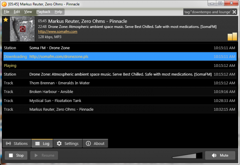Toggle the favorite star icon
240x165 pixels.
(6, 20)
